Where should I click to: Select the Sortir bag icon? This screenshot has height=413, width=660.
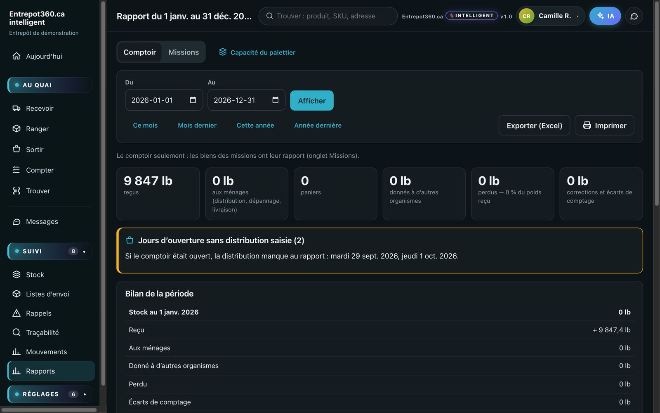tap(16, 149)
